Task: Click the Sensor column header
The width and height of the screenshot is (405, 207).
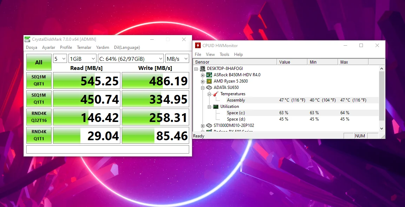Action: coord(235,62)
